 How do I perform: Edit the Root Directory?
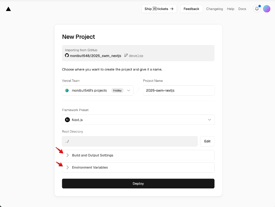tap(207, 141)
